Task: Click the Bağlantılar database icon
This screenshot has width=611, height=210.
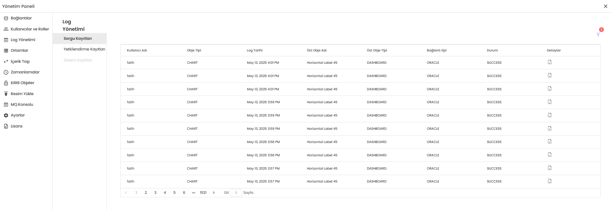Action: pos(6,18)
